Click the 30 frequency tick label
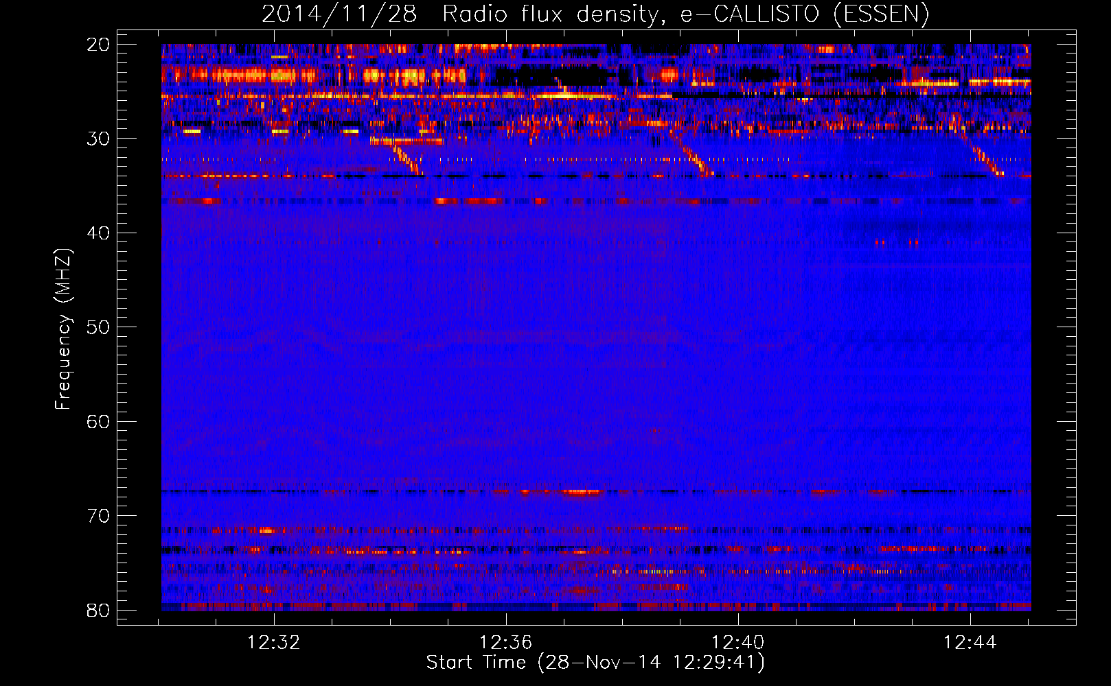 point(98,139)
